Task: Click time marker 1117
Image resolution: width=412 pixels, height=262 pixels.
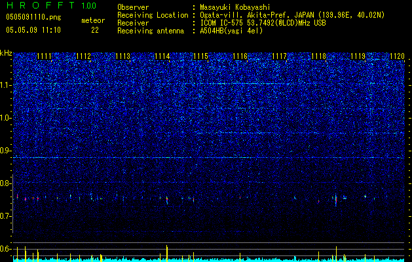Action: [x=279, y=56]
